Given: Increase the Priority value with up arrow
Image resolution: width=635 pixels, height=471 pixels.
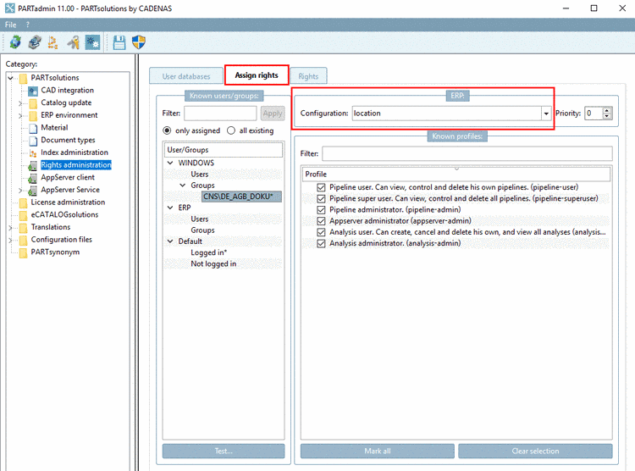Looking at the screenshot, I should (607, 110).
